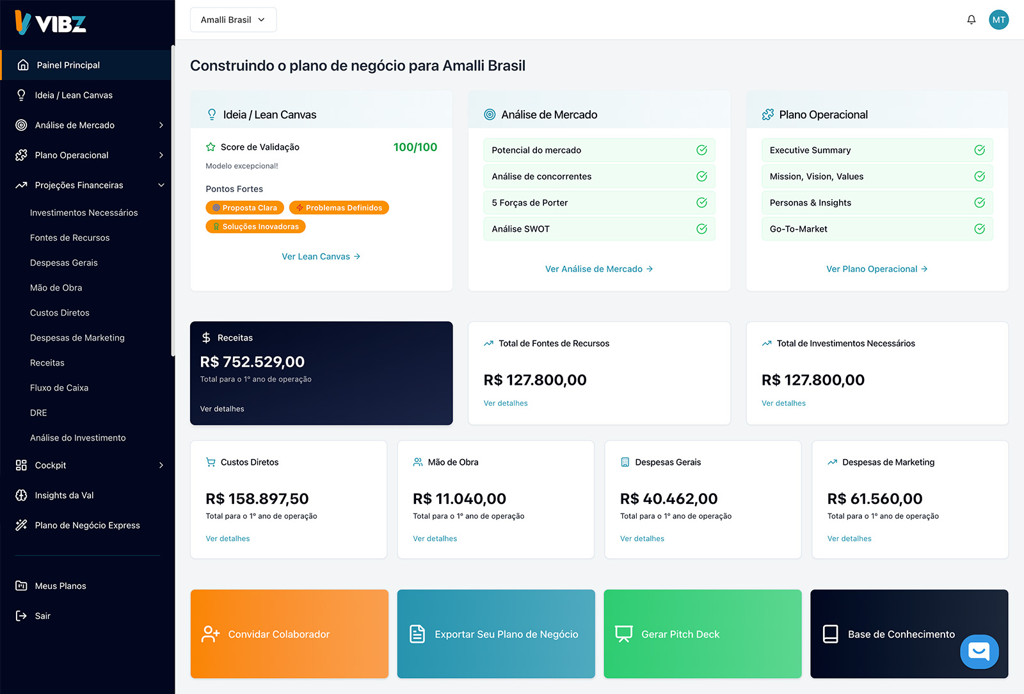Click the building icon on Despesas Gerais card
The width and height of the screenshot is (1024, 694).
(625, 462)
